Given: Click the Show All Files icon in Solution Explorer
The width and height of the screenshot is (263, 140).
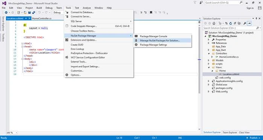Looking at the screenshot, I should coord(239,23).
